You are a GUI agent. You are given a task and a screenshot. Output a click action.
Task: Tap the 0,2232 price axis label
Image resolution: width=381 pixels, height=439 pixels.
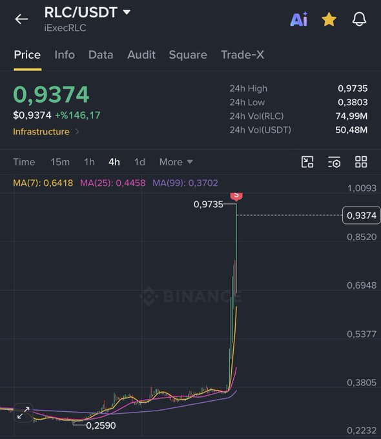(362, 431)
